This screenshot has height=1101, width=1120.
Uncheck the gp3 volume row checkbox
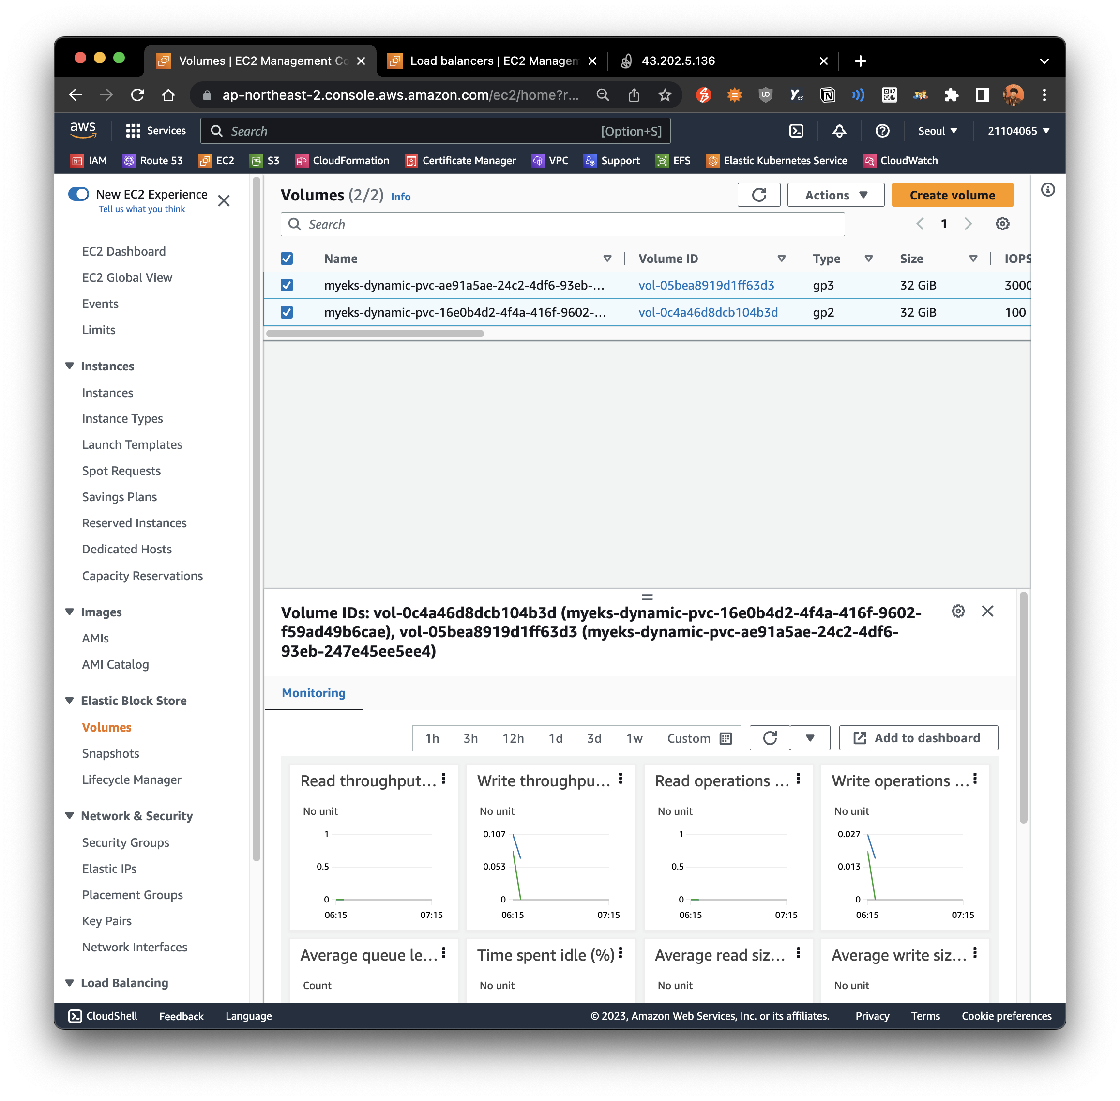coord(287,285)
